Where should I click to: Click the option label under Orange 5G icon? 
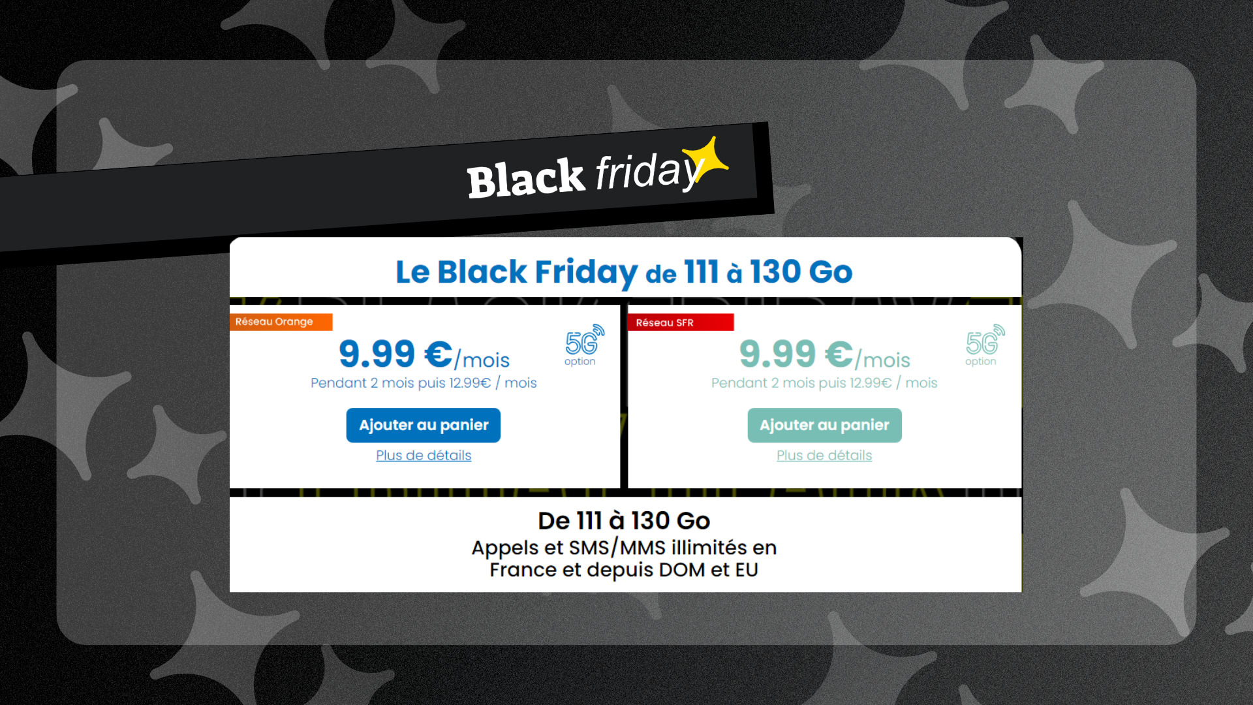(580, 362)
